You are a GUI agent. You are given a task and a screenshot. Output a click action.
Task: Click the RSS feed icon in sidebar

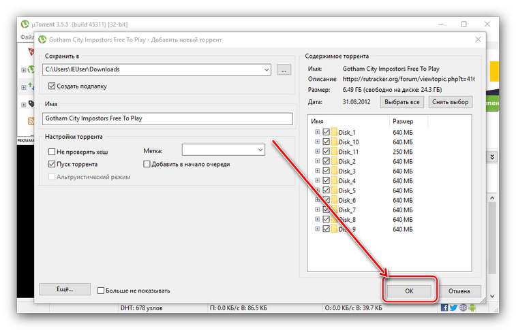(31, 120)
